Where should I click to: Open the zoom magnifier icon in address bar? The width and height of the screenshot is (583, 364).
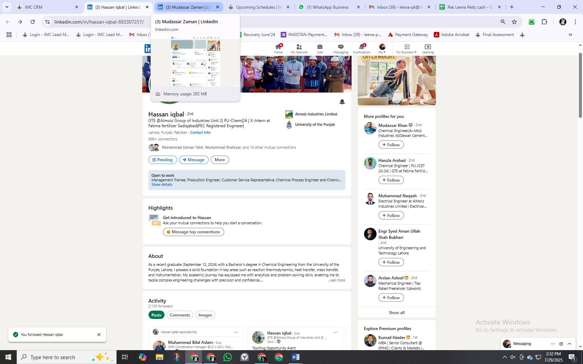(x=503, y=22)
